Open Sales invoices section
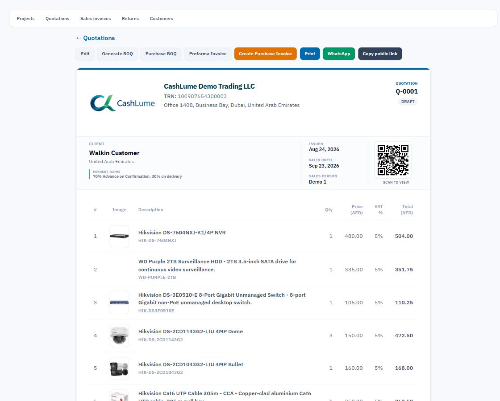The width and height of the screenshot is (500, 401). click(x=96, y=18)
